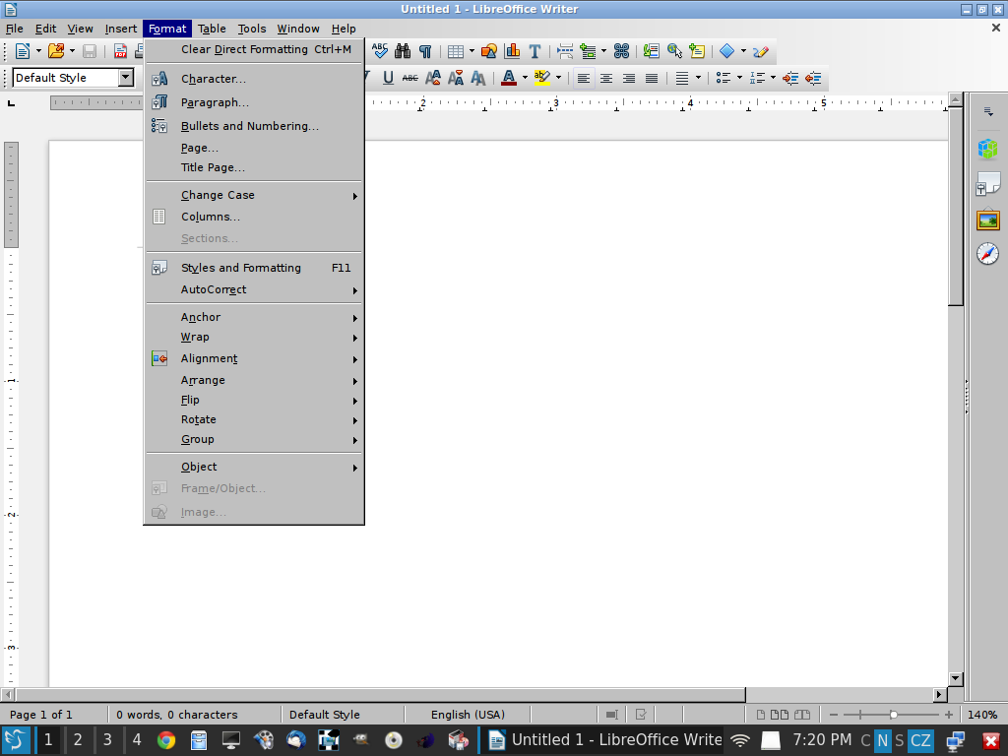1008x756 pixels.
Task: Open the Table menu in the menu bar
Action: point(212,29)
